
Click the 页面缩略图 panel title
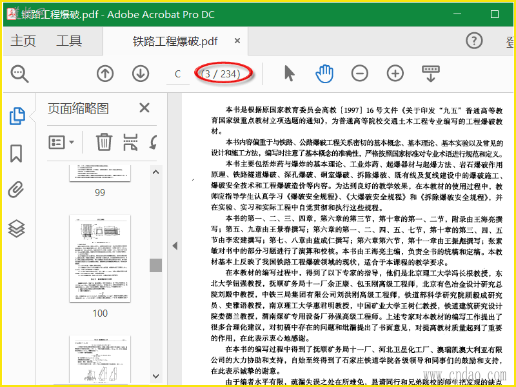pos(78,108)
